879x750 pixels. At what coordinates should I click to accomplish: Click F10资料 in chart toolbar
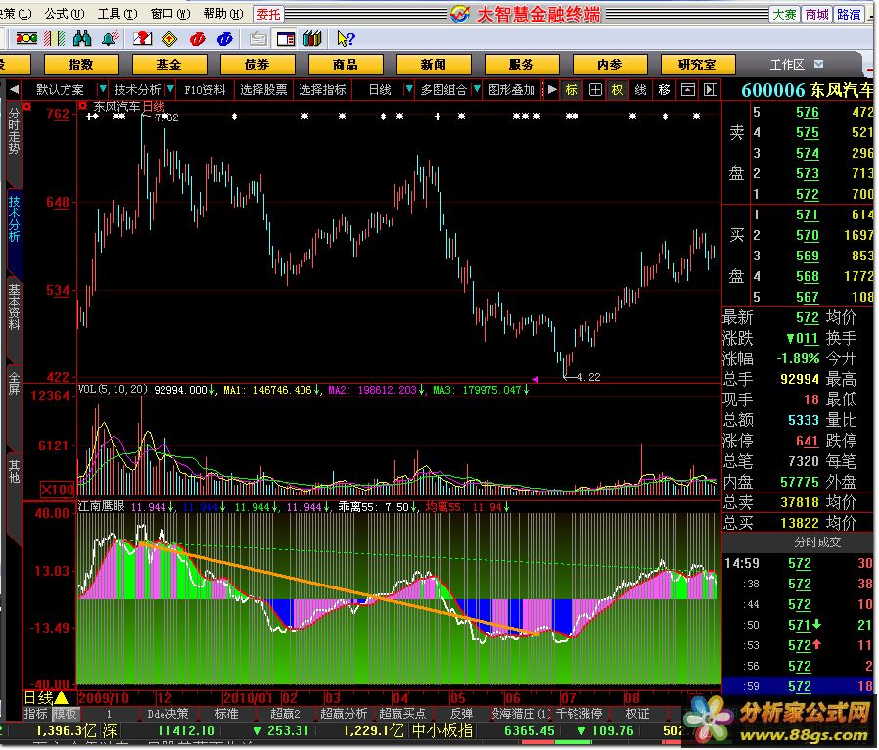click(x=205, y=90)
